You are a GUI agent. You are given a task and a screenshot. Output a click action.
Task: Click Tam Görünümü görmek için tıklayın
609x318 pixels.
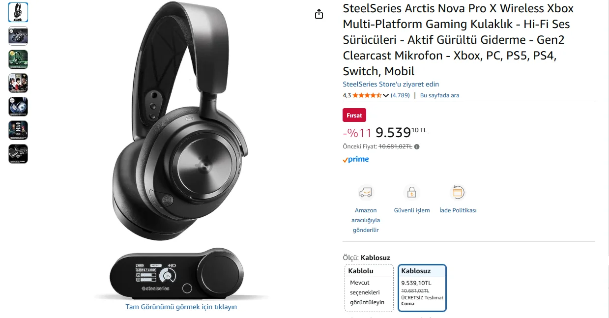click(x=181, y=307)
